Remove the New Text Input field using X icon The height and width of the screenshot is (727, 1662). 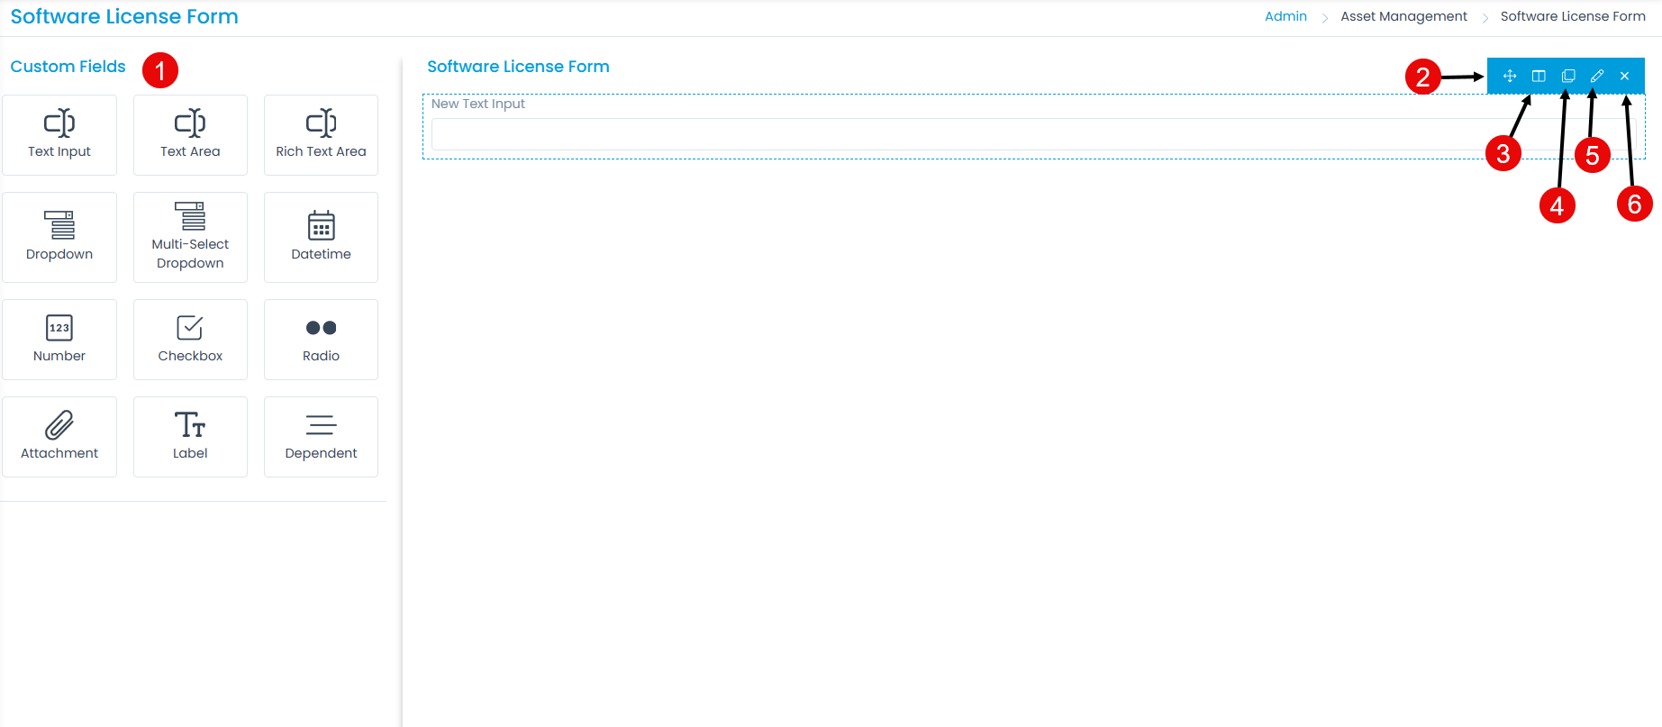pos(1625,77)
